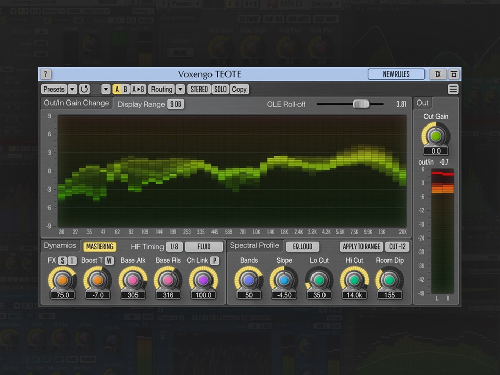500x375 pixels.
Task: Toggle the W button beside Boost T
Action: click(x=109, y=260)
